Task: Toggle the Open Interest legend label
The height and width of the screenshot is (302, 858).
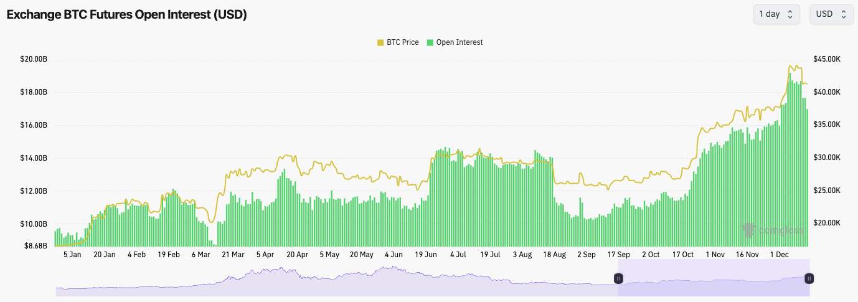Action: [x=460, y=42]
